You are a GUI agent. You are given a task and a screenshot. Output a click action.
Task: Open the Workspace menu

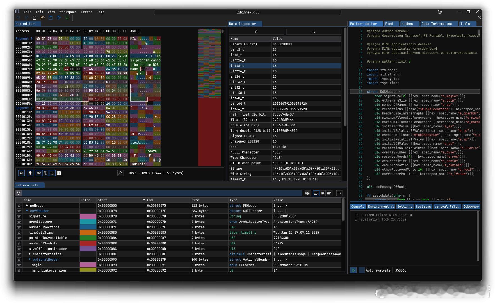(x=68, y=12)
